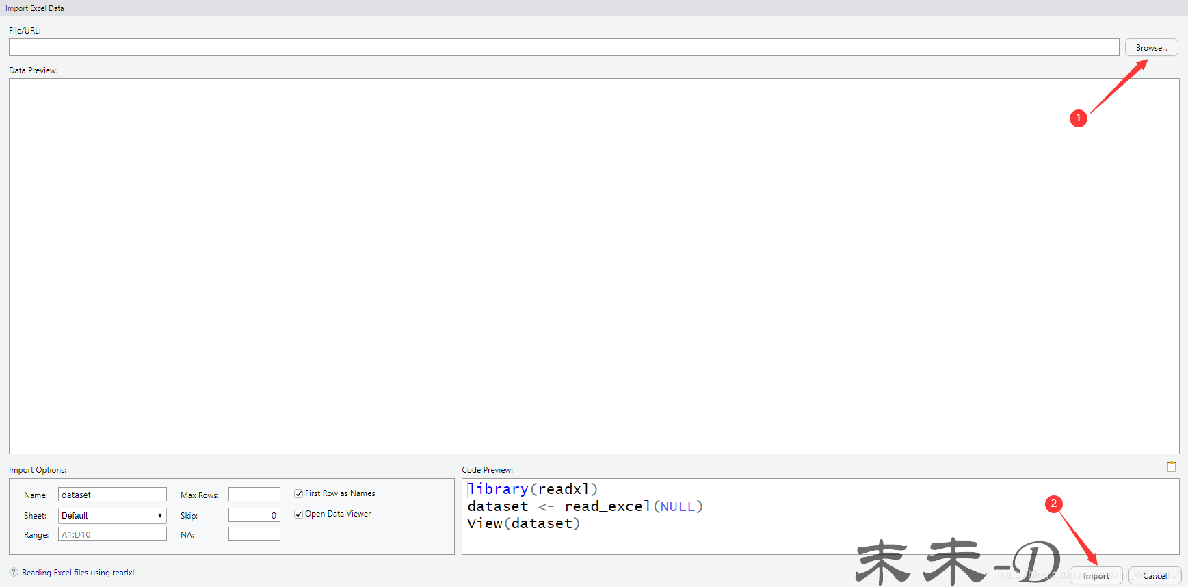Click the File/URL input field

[x=564, y=47]
